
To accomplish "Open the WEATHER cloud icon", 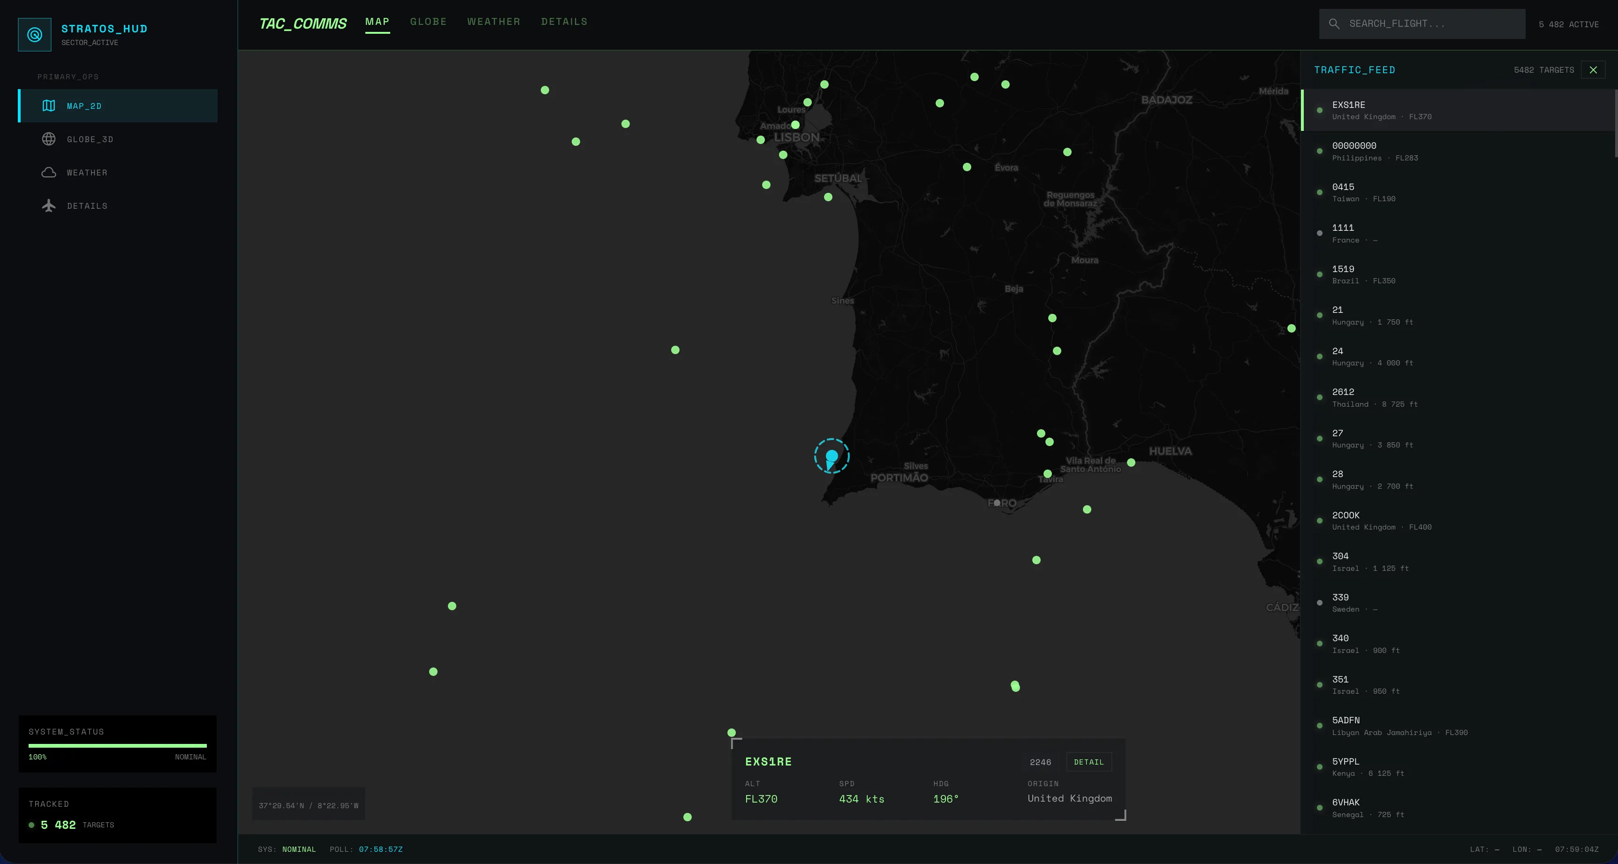I will click(49, 172).
